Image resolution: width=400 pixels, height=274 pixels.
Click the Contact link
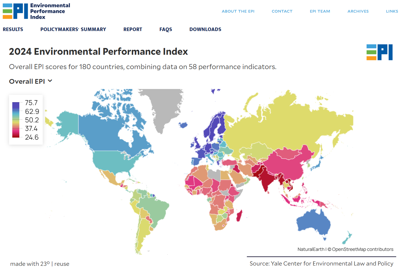coord(282,11)
